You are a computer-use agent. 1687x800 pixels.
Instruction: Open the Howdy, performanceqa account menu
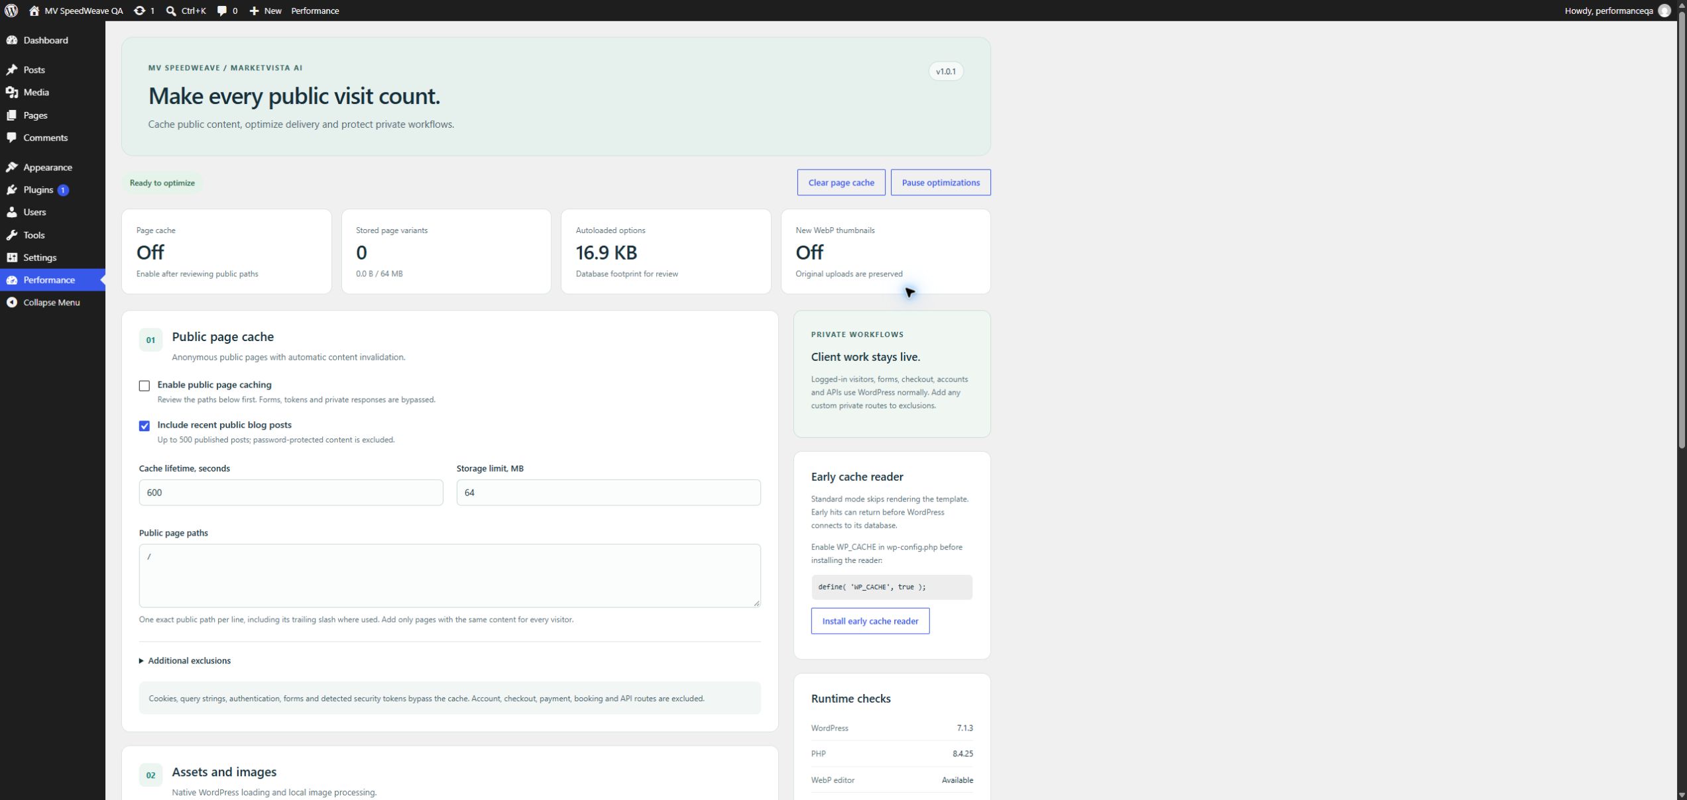(x=1617, y=11)
